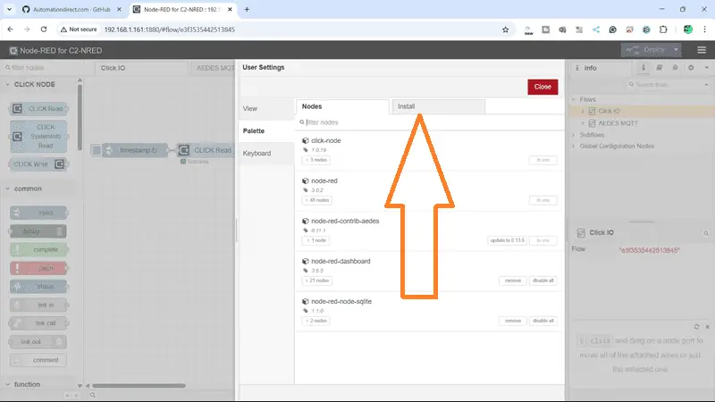The image size is (715, 402).
Task: Open the Keyboard settings section
Action: [x=266, y=153]
